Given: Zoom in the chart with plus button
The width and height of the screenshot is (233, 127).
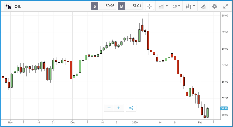Looking at the screenshot, I should tap(119, 108).
